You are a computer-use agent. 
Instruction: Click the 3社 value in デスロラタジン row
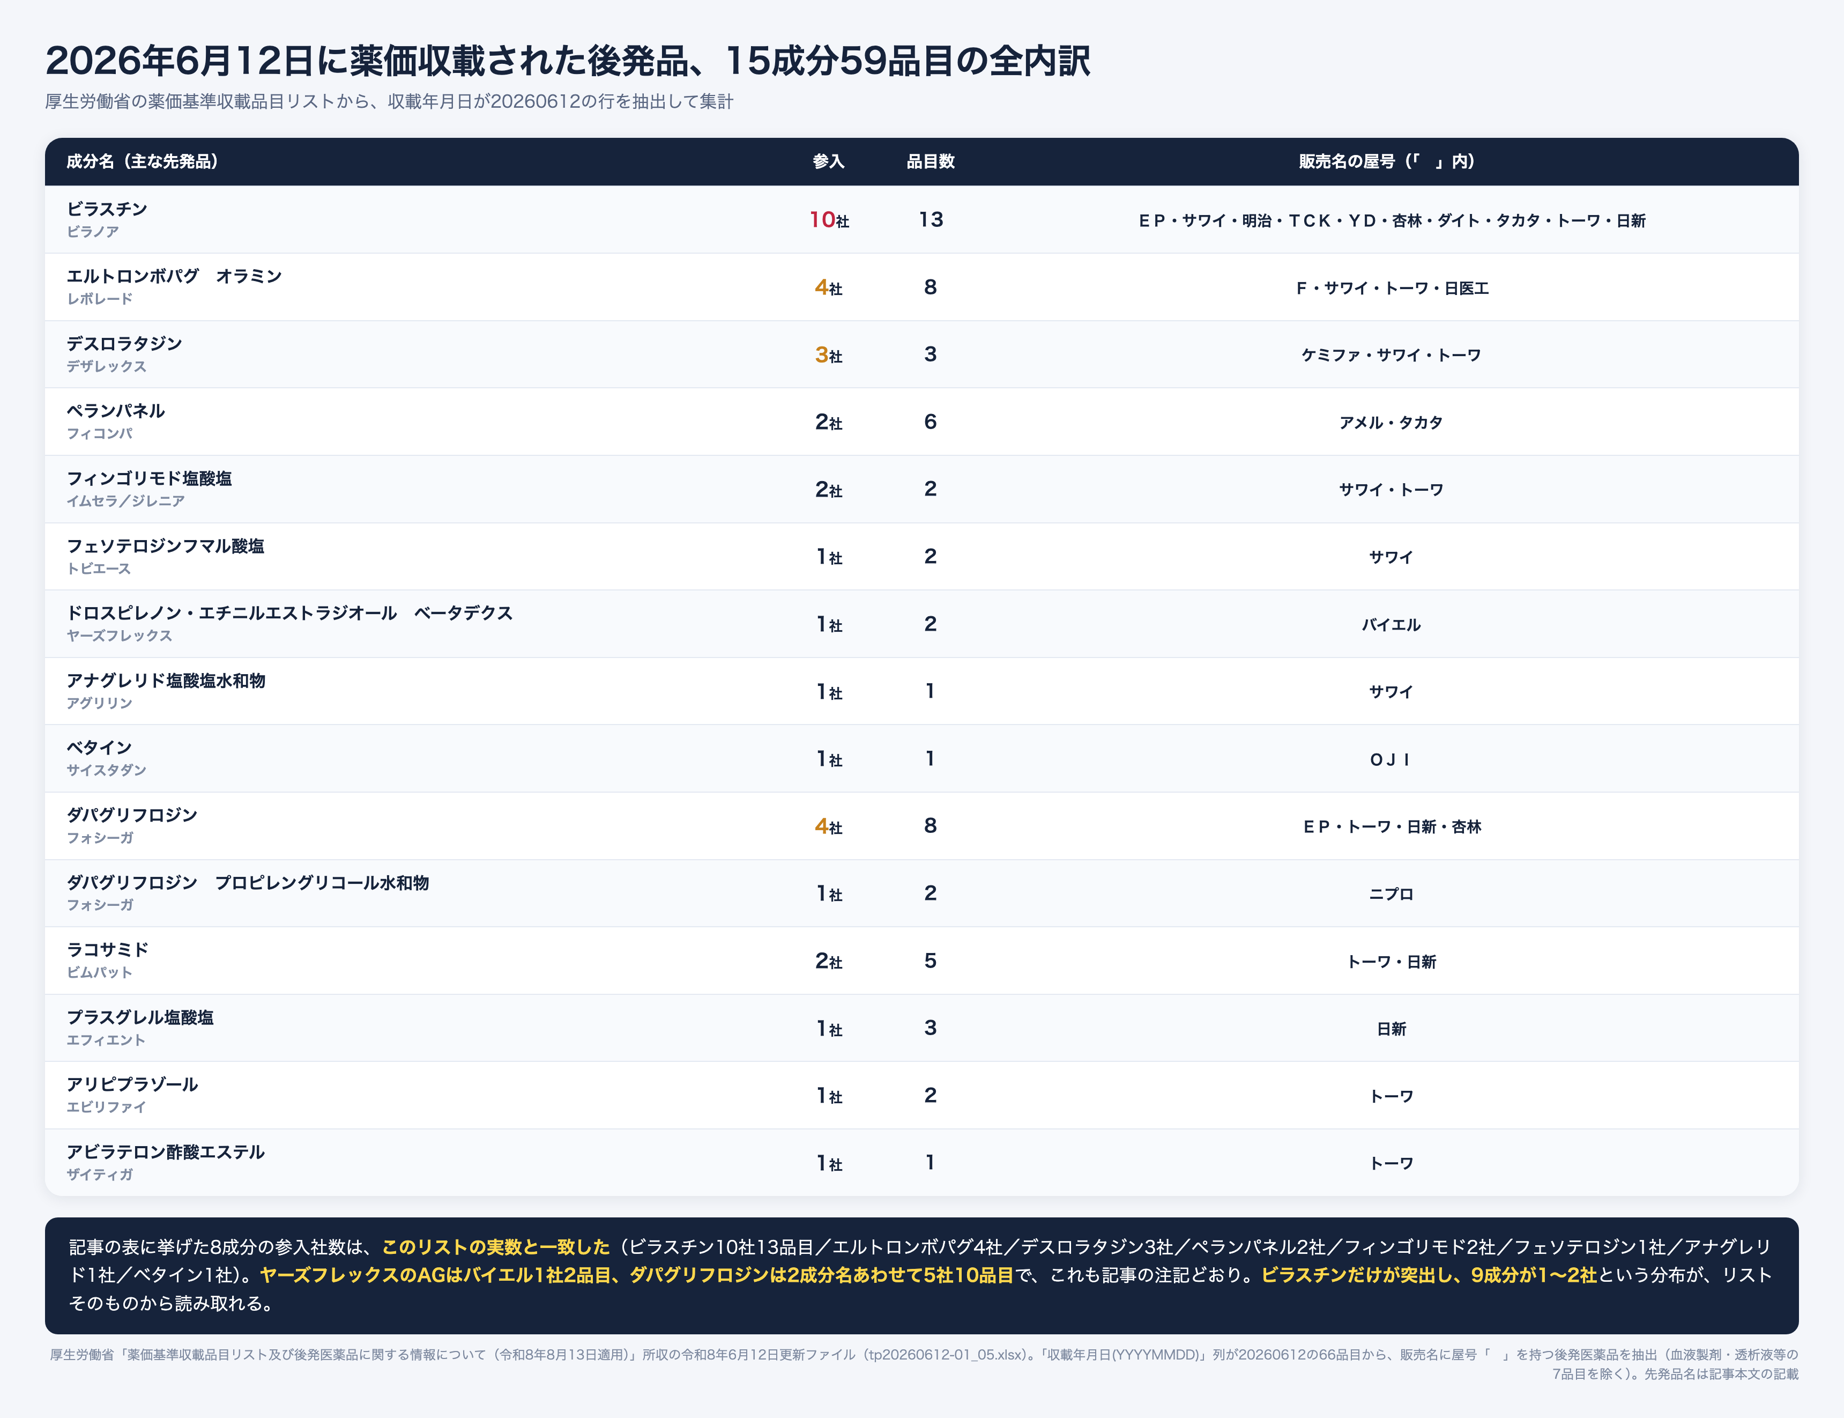click(828, 354)
